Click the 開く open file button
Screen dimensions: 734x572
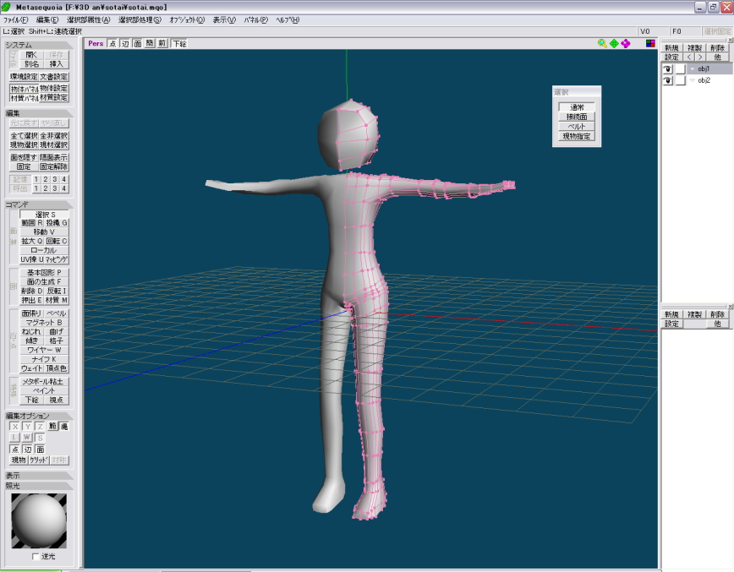pos(31,55)
